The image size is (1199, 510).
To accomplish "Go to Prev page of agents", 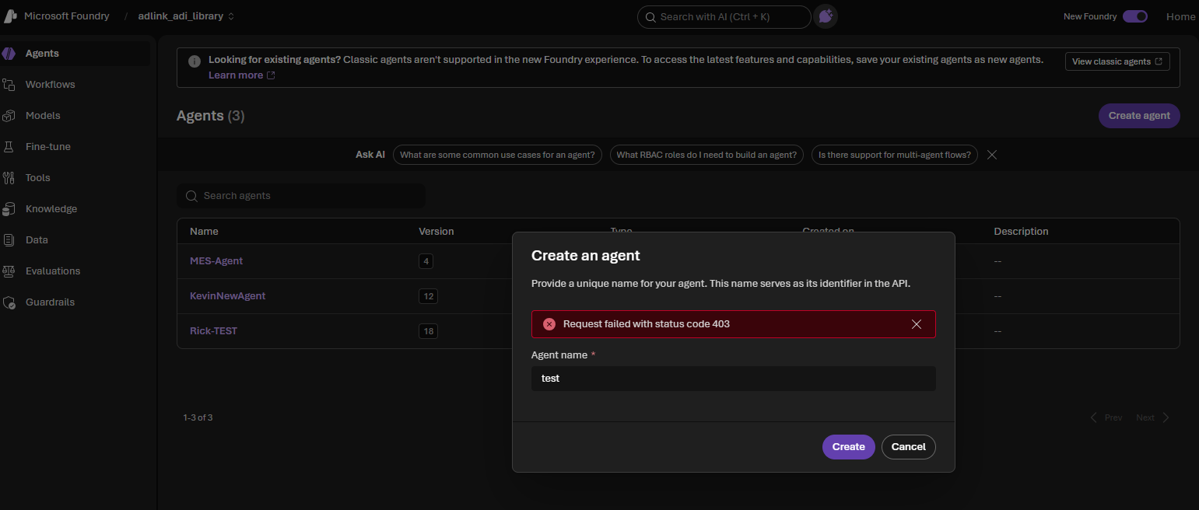I will (1106, 417).
